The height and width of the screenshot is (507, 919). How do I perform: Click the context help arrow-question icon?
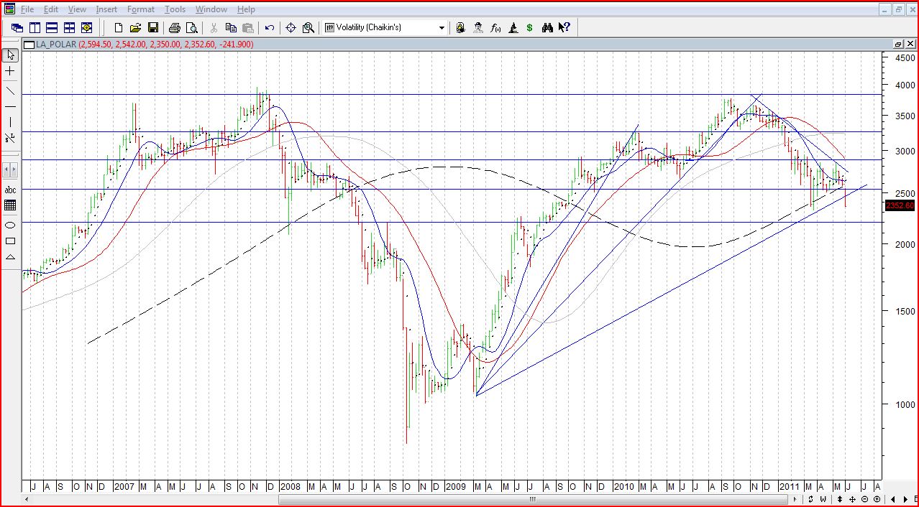coord(564,28)
